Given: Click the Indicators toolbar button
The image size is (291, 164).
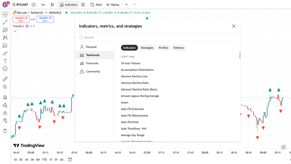Looking at the screenshot, I should point(69,5).
